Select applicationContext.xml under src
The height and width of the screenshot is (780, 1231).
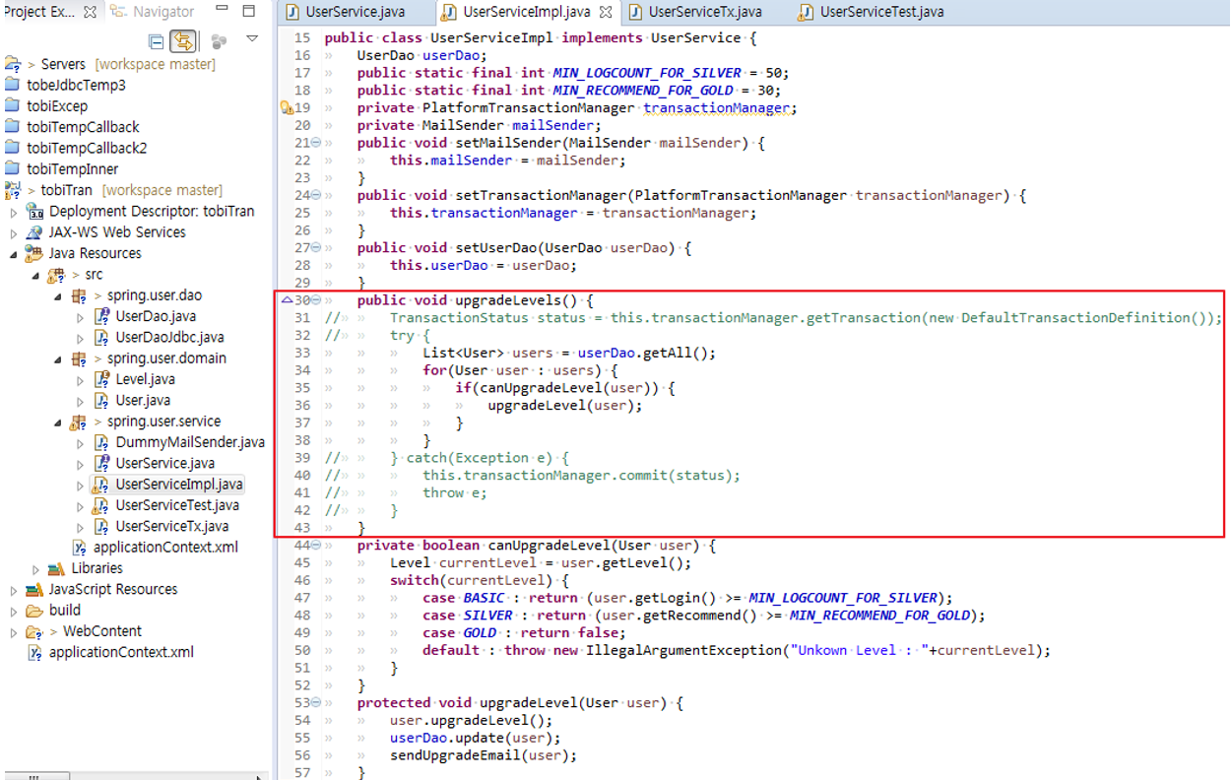165,547
